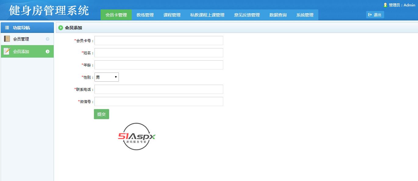
Task: Select the 系统管理 tab
Action: (x=305, y=15)
